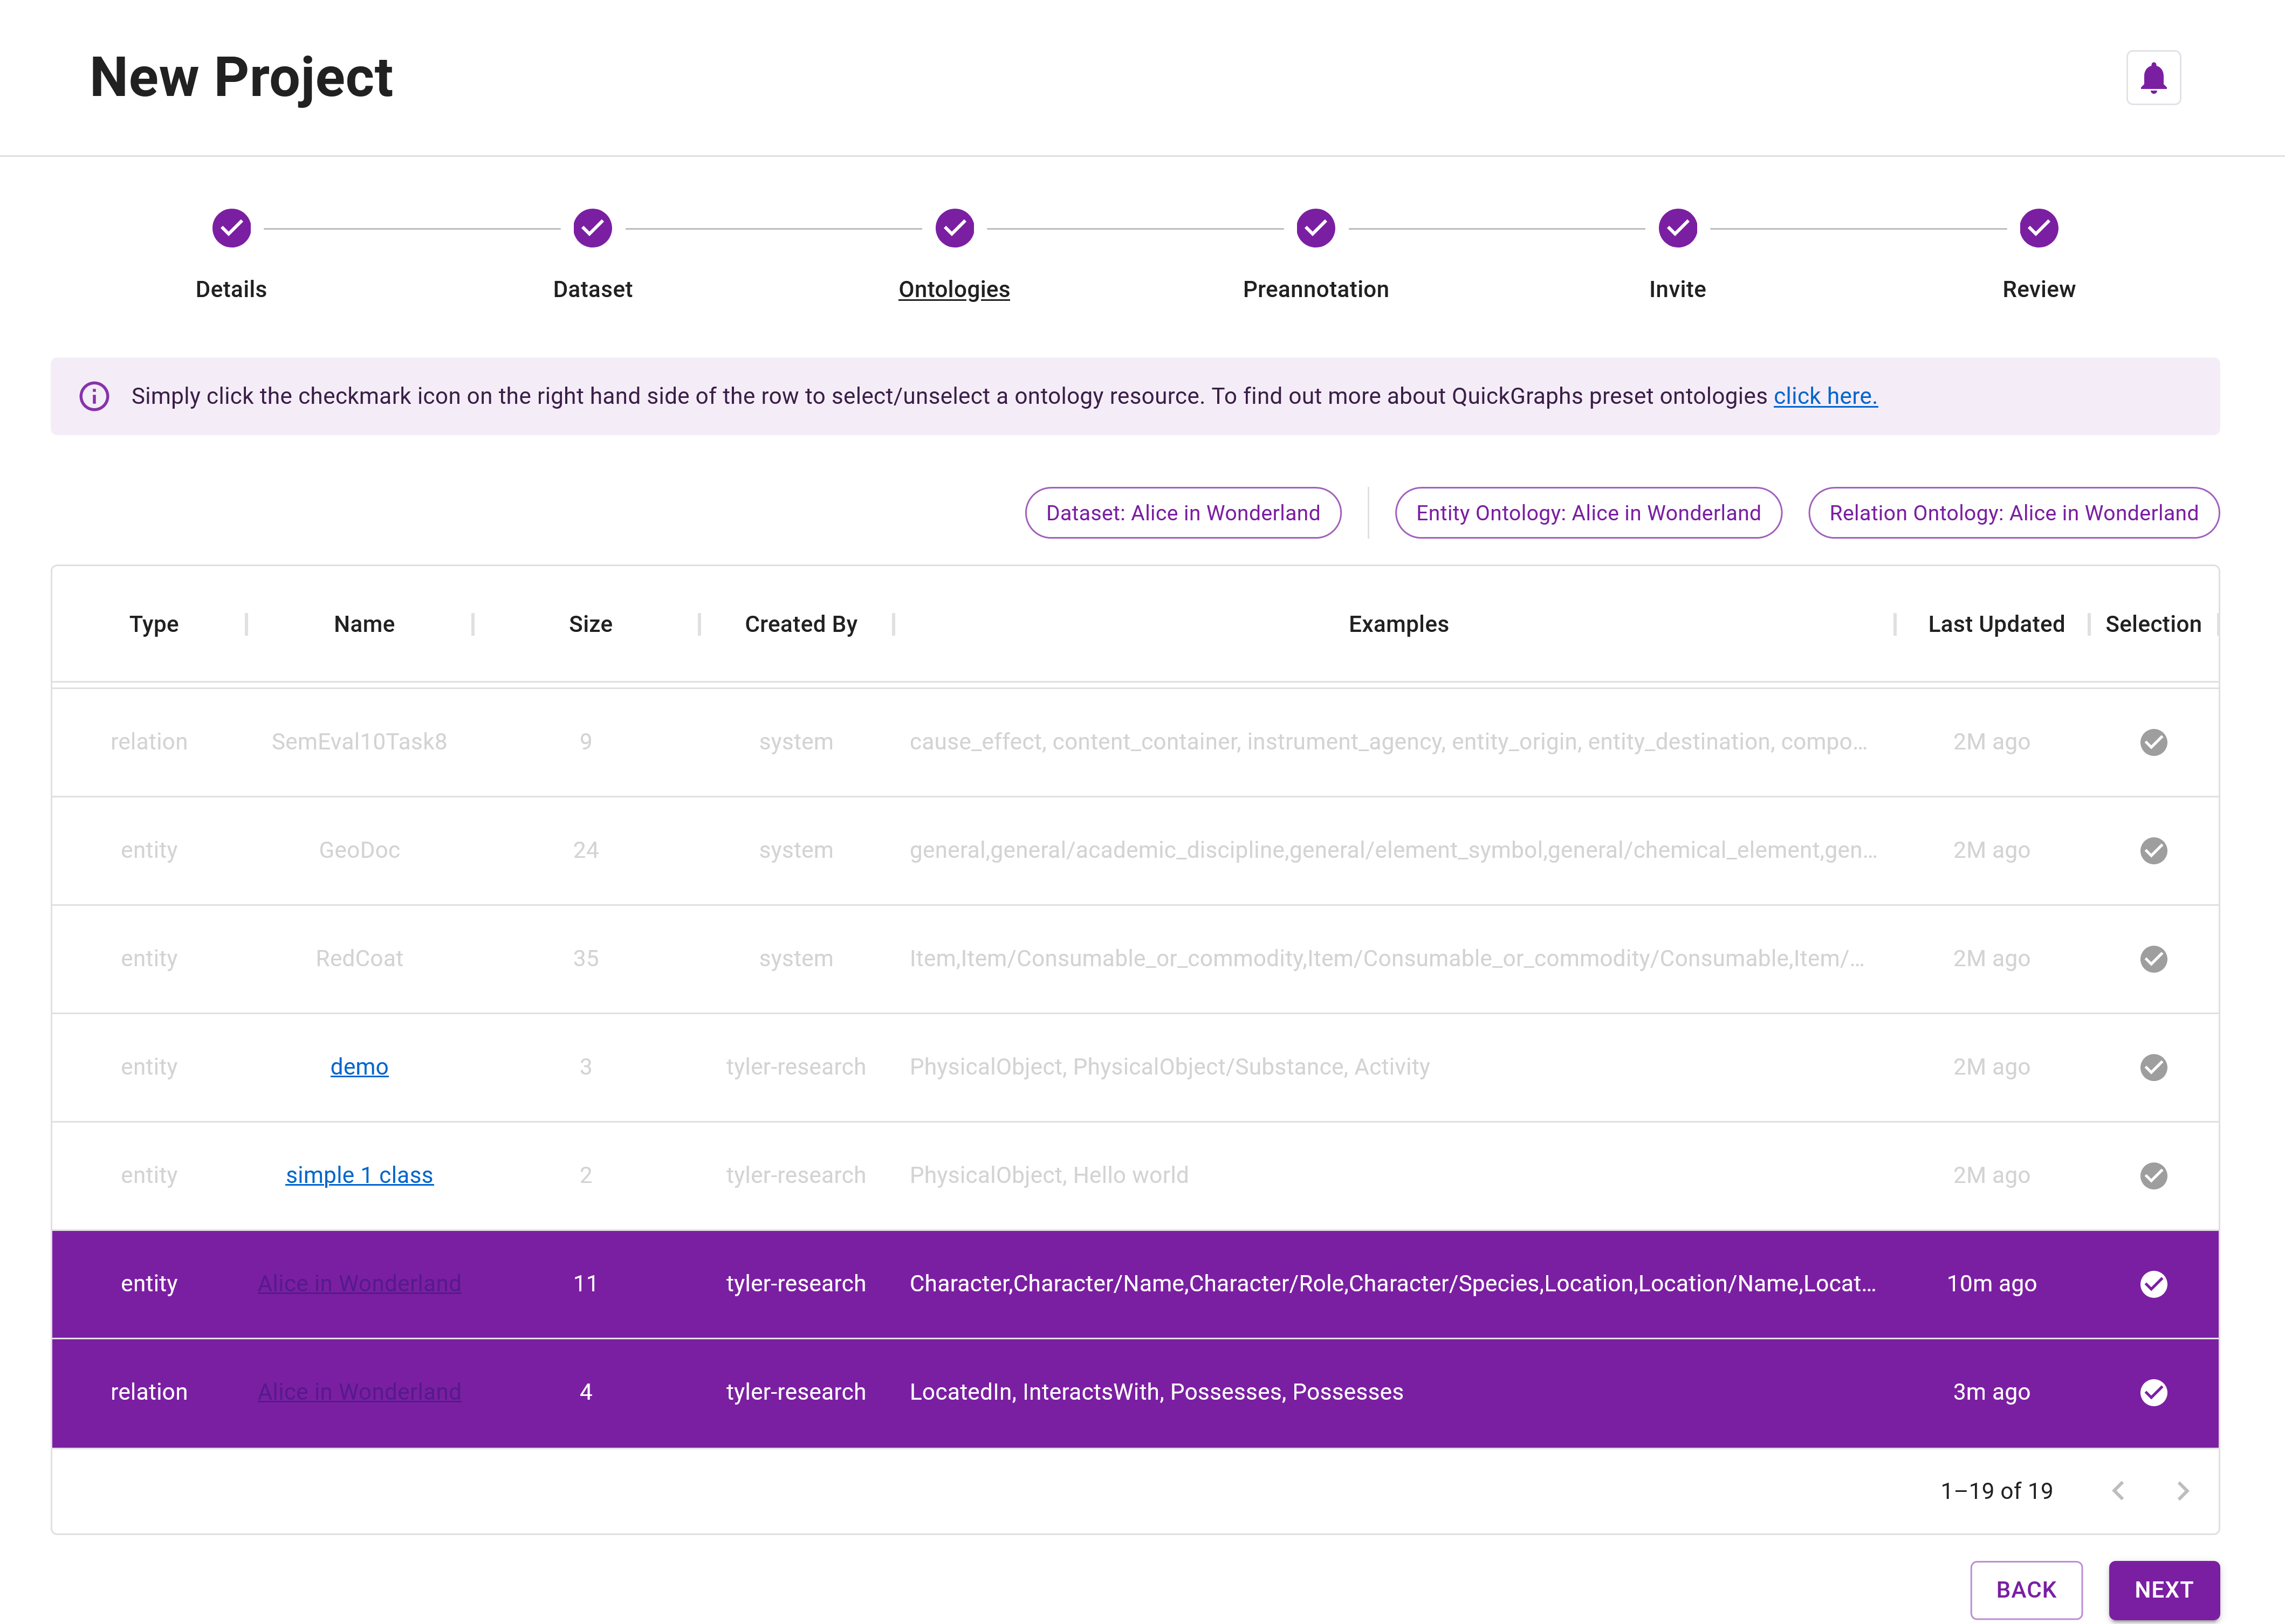Switch to the Dataset step label
This screenshot has height=1624, width=2285.
click(x=591, y=289)
